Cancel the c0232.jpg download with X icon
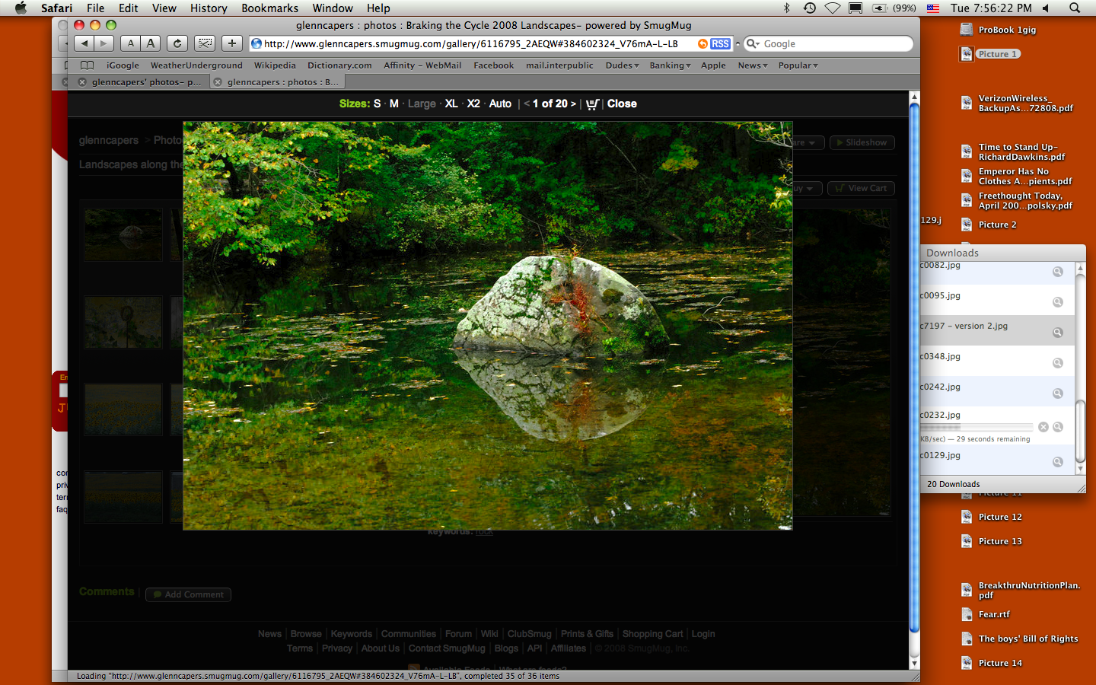 click(x=1043, y=427)
